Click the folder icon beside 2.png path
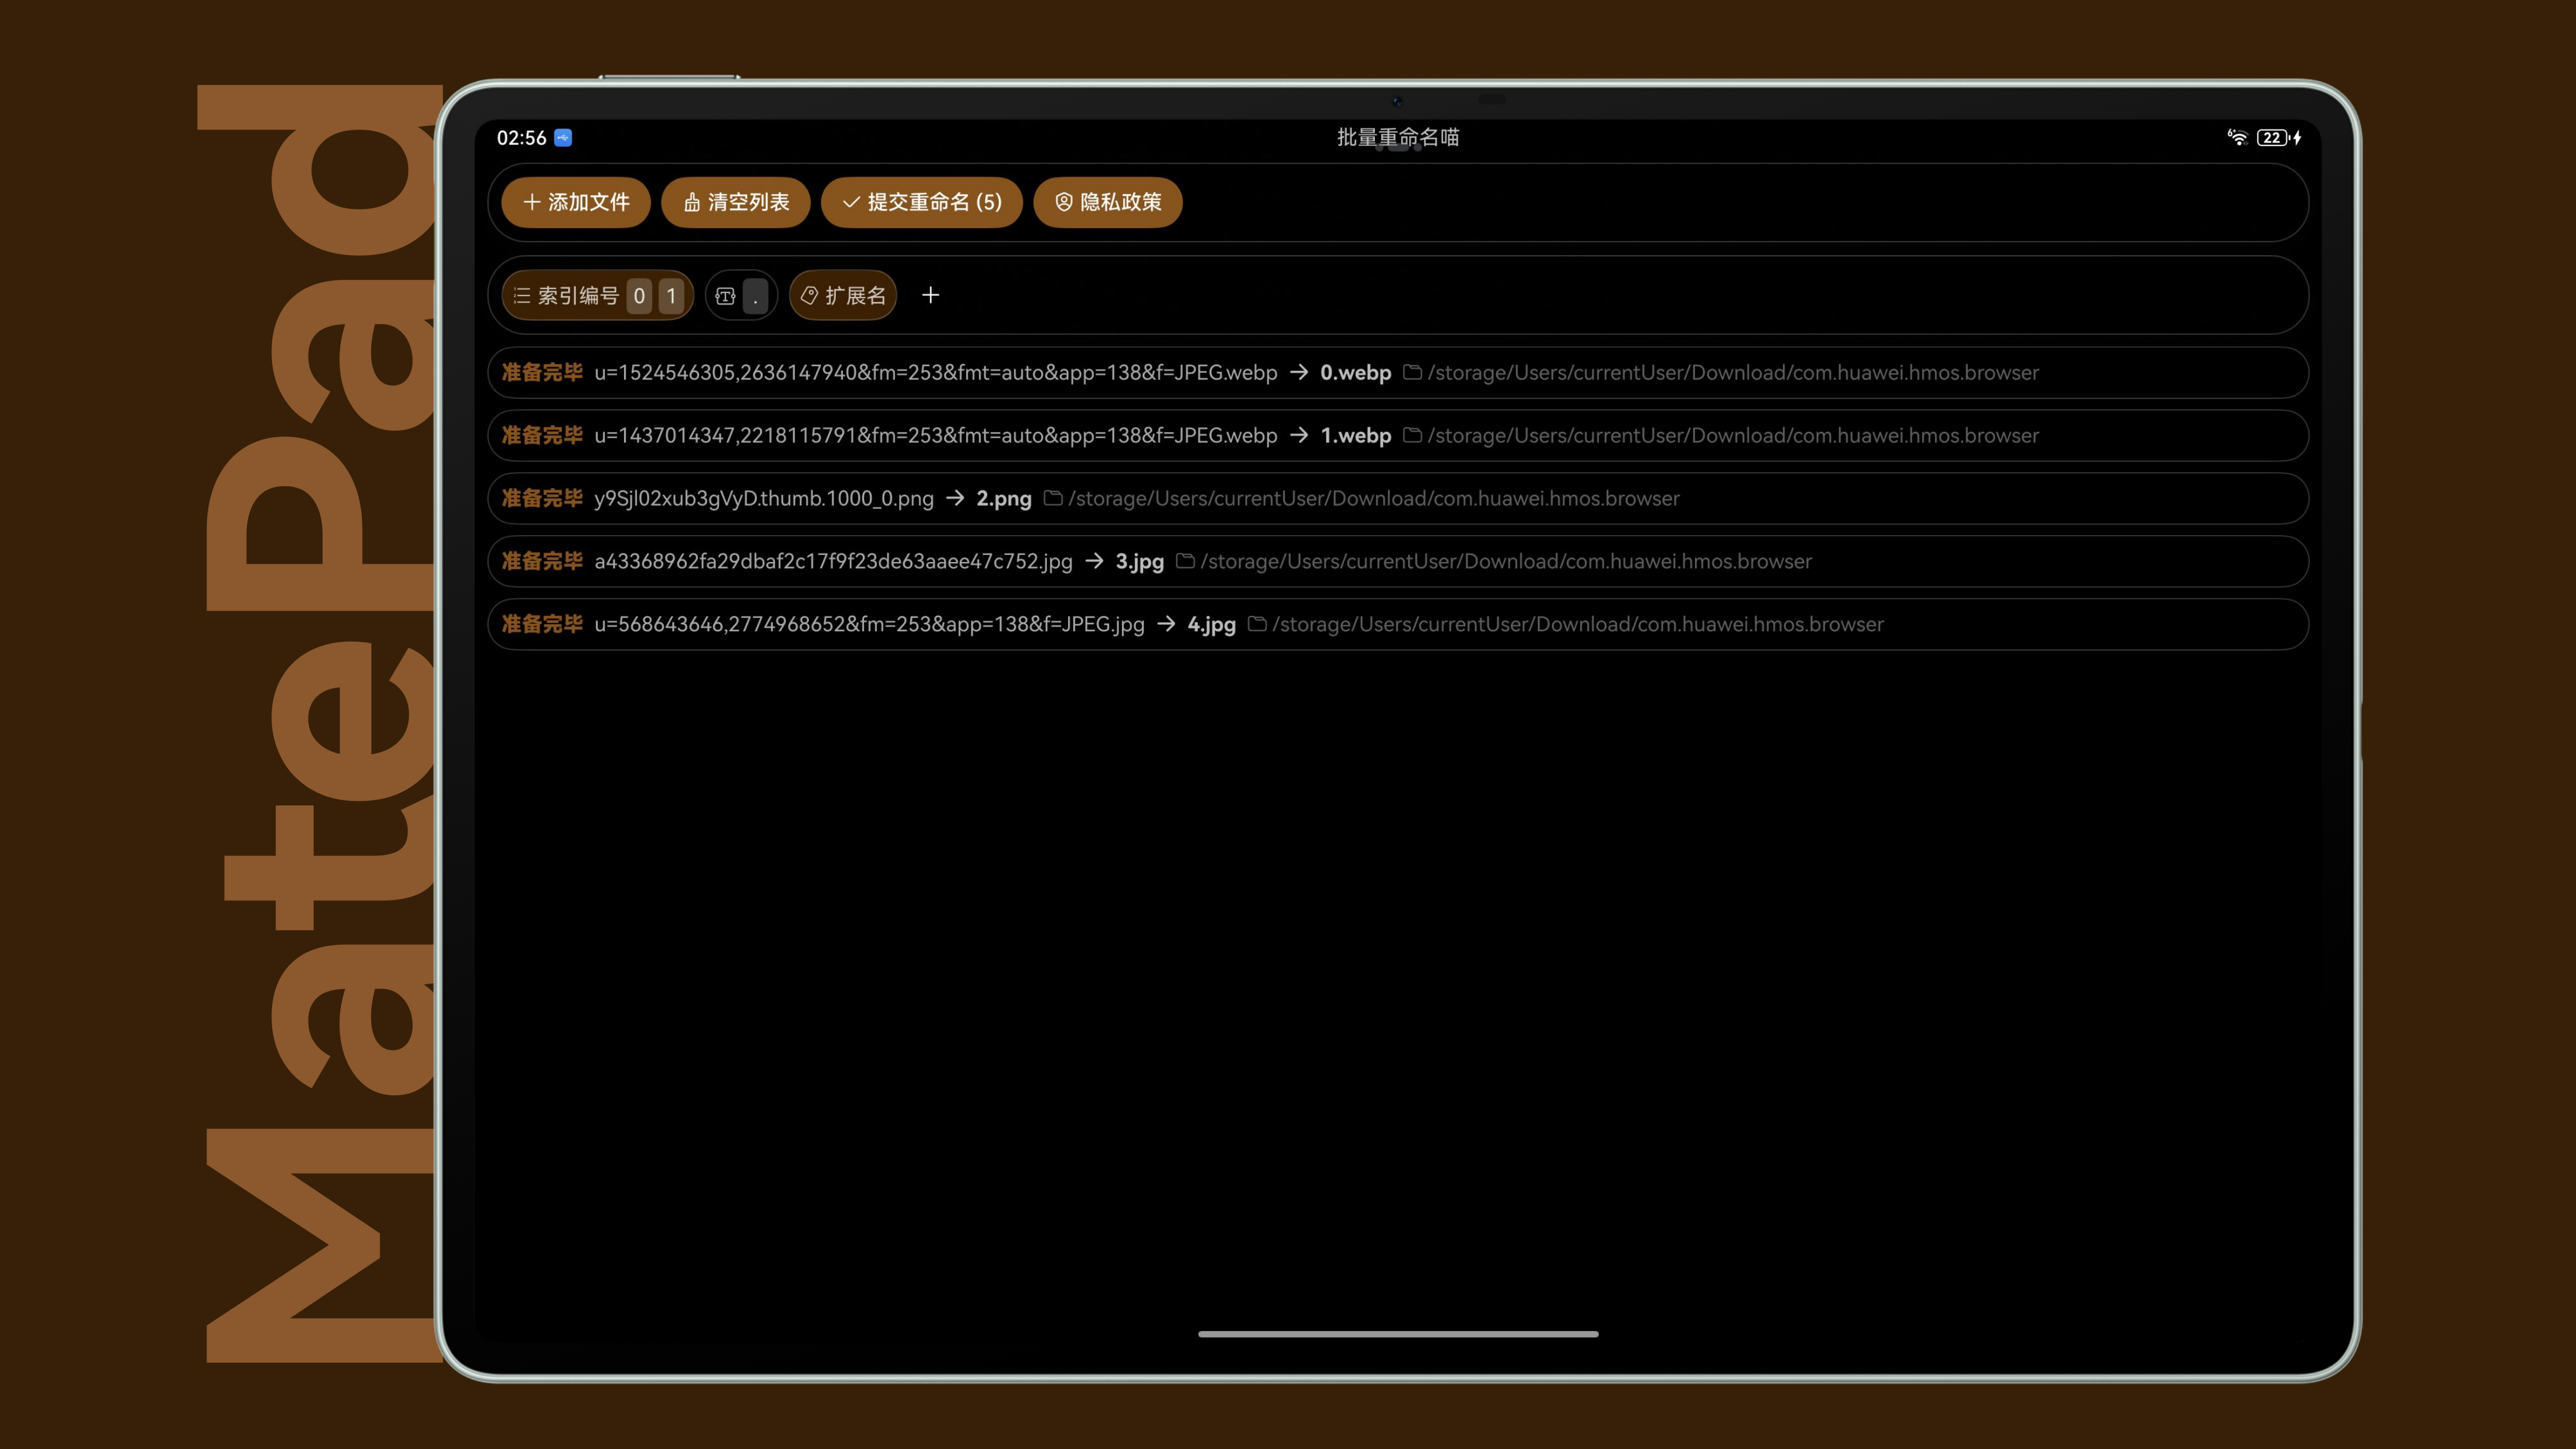The height and width of the screenshot is (1449, 2576). tap(1052, 498)
